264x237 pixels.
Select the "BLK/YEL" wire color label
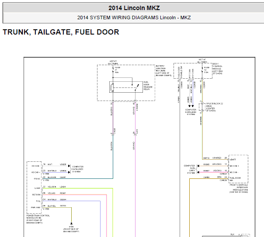coord(52,206)
